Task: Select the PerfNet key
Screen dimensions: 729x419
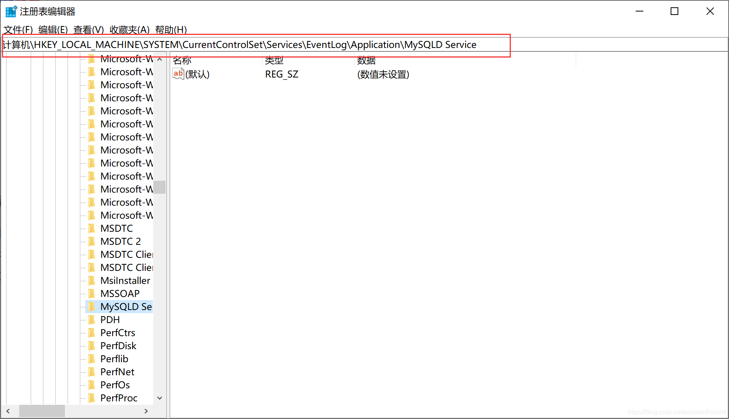Action: coord(117,372)
